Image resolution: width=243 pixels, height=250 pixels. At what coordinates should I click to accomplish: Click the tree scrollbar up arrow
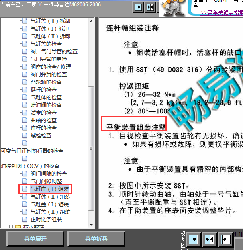tap(91, 21)
